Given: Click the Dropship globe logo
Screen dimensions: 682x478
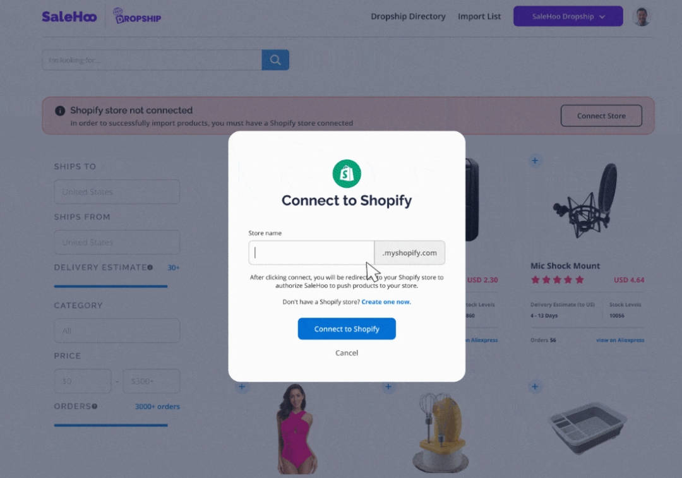Looking at the screenshot, I should pyautogui.click(x=137, y=16).
